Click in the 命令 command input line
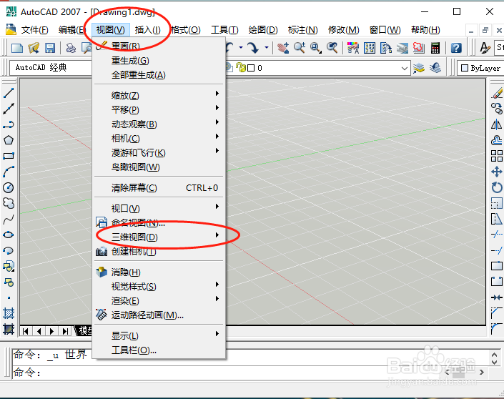504x399 pixels. point(227,373)
